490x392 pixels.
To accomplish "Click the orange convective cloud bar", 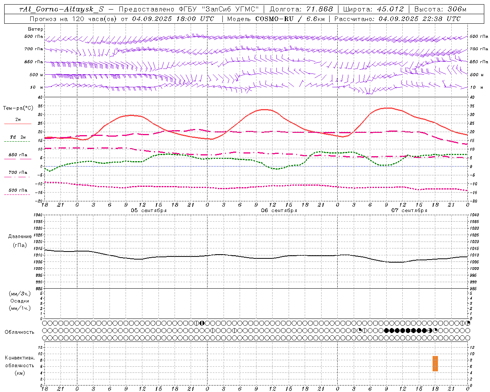I will [x=435, y=364].
